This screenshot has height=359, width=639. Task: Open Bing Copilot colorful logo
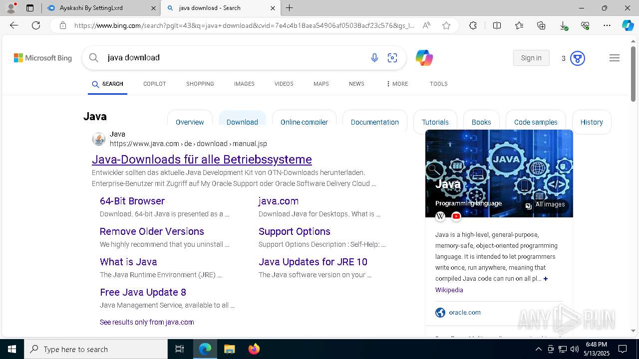[424, 58]
